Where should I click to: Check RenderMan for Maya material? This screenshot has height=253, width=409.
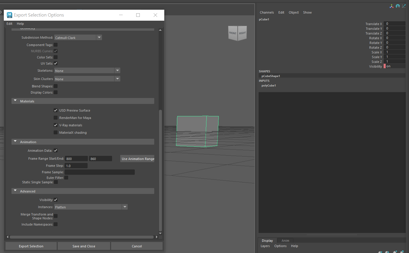pos(55,118)
